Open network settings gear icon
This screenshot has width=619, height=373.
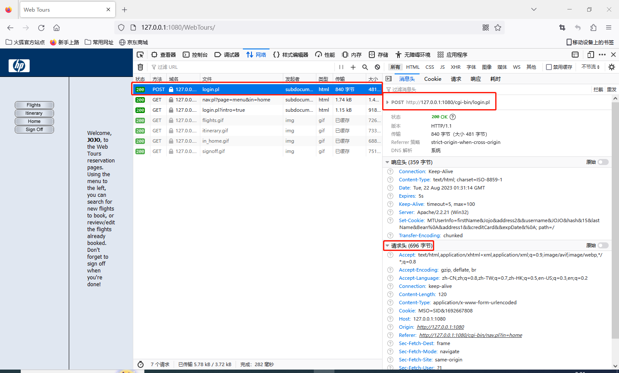point(612,67)
